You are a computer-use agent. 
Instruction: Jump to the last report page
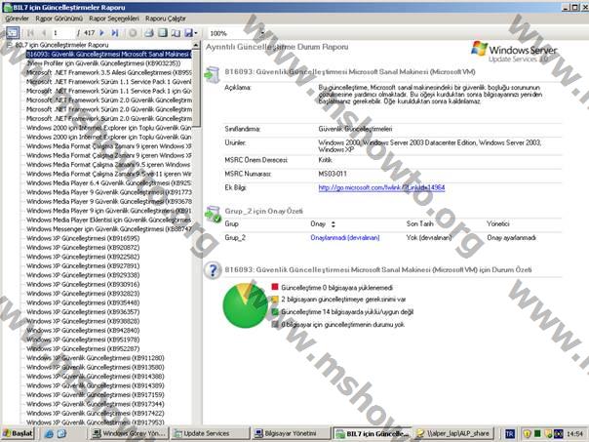point(114,33)
